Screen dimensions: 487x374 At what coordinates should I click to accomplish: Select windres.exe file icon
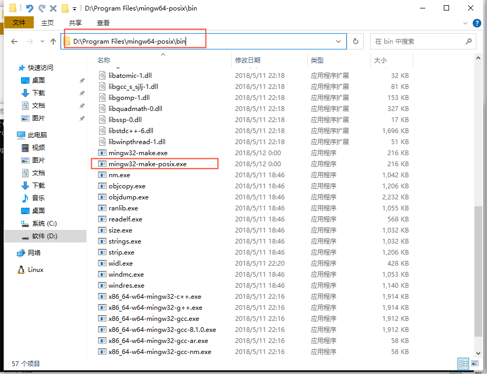102,286
